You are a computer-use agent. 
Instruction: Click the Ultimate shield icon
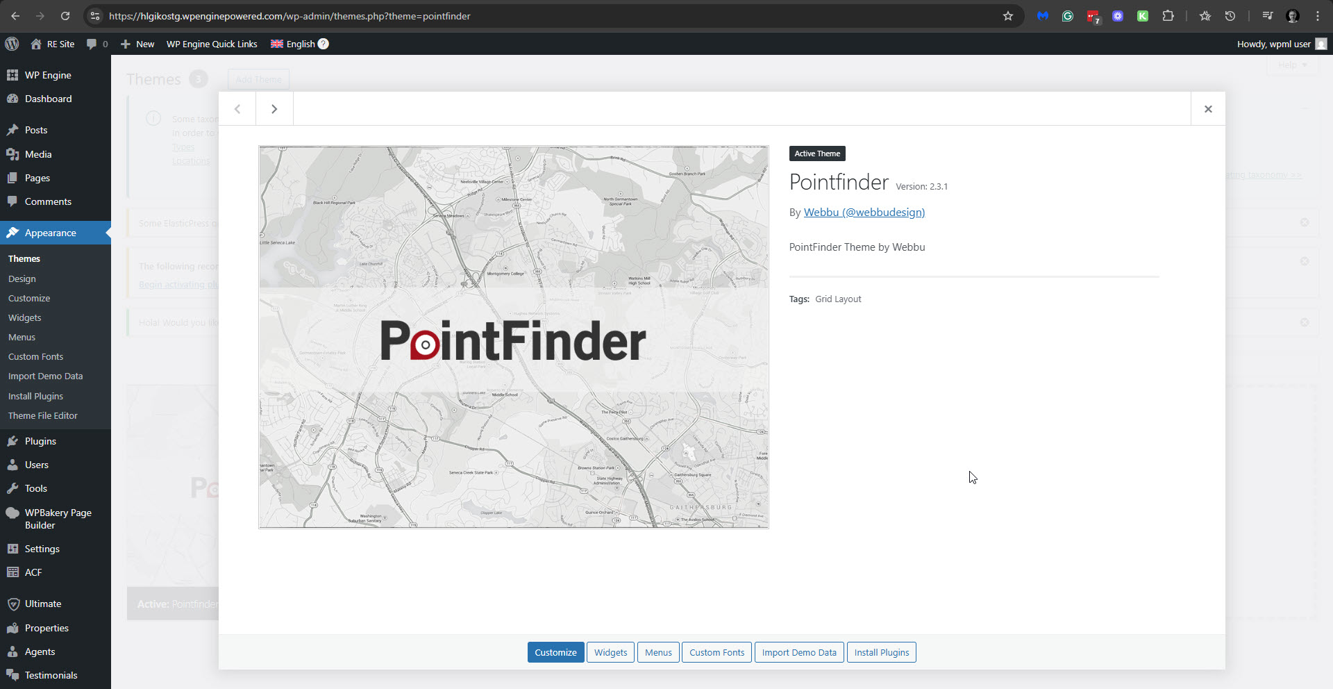[x=12, y=604]
